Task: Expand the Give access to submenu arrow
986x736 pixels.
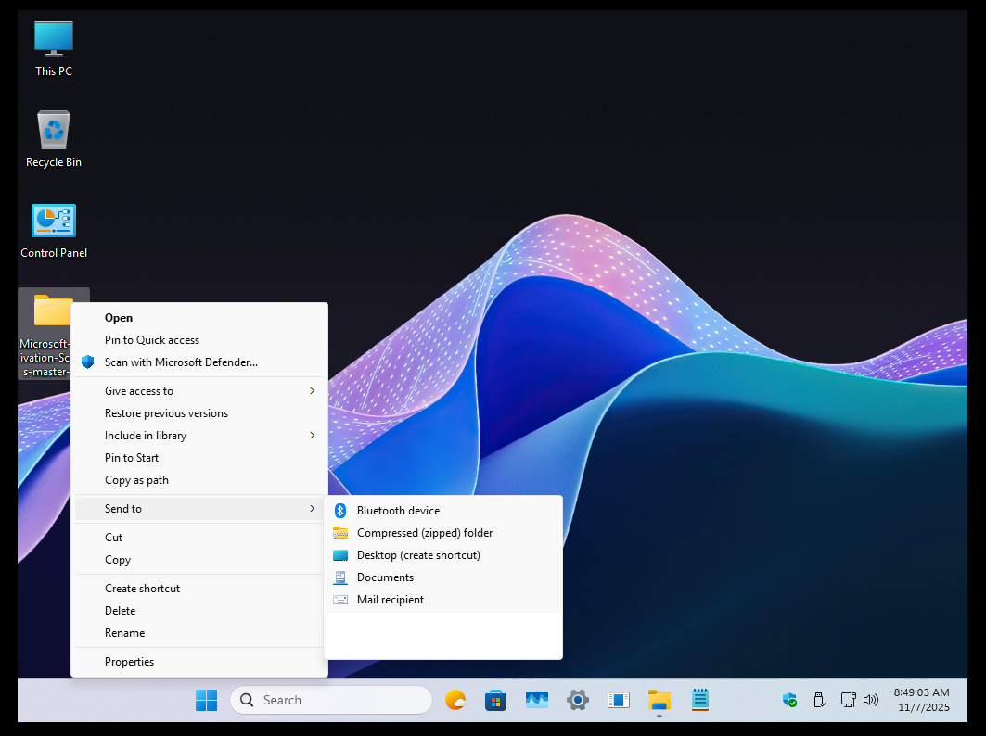Action: pyautogui.click(x=312, y=391)
